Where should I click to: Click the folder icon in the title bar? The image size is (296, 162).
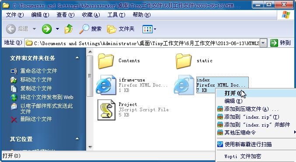click(6, 5)
